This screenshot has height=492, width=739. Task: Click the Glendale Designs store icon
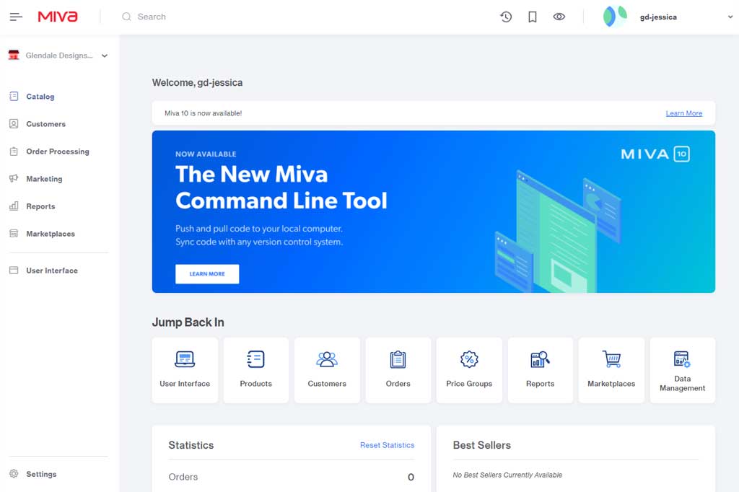click(x=14, y=55)
